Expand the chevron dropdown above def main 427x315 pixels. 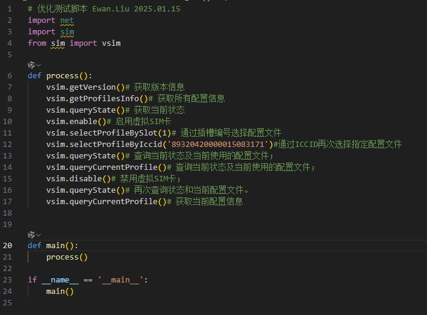(x=39, y=234)
